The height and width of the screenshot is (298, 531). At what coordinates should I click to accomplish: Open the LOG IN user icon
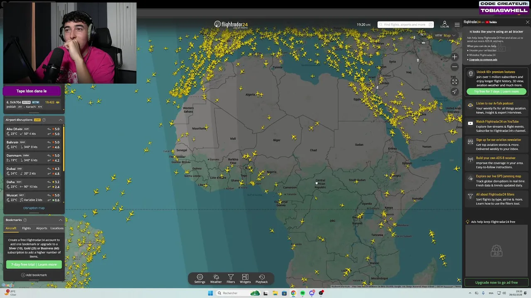pyautogui.click(x=445, y=24)
